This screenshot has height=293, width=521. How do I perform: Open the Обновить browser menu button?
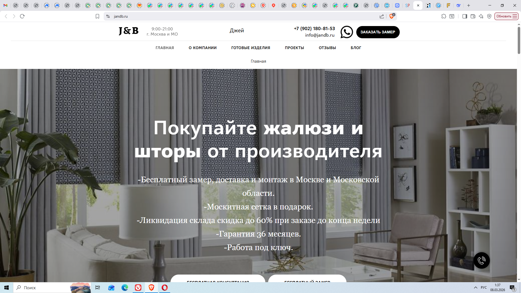pyautogui.click(x=506, y=16)
